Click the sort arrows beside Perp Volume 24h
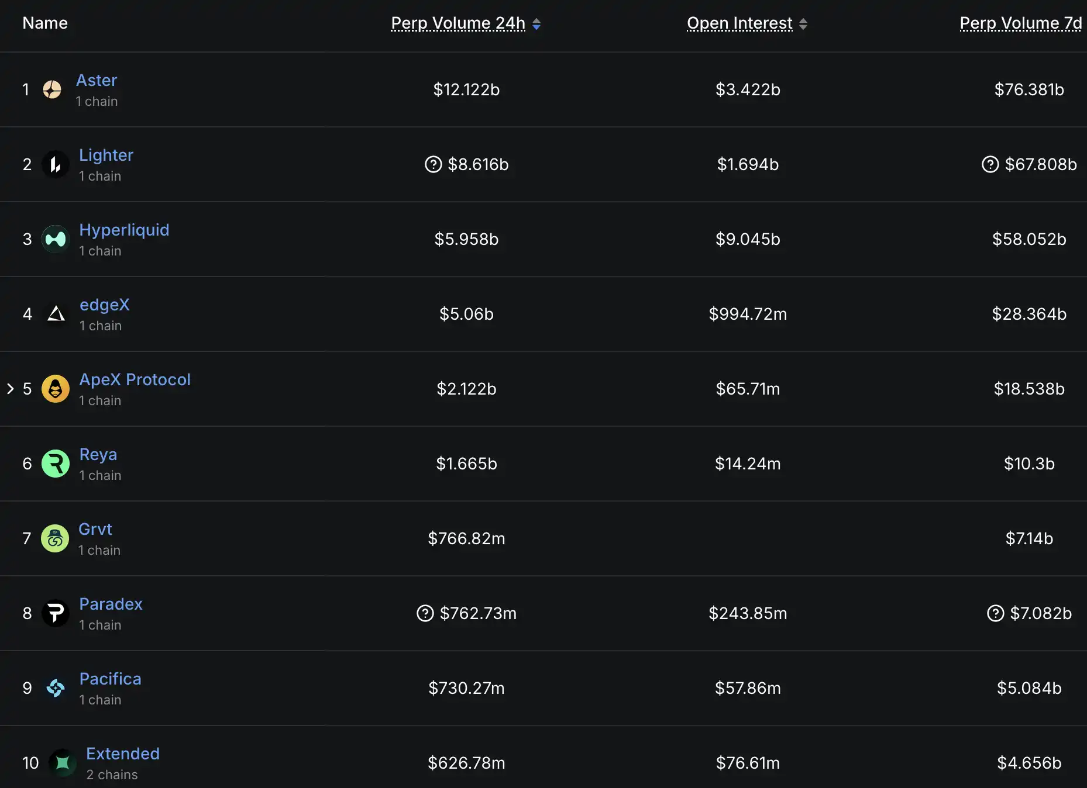Image resolution: width=1087 pixels, height=788 pixels. (537, 24)
